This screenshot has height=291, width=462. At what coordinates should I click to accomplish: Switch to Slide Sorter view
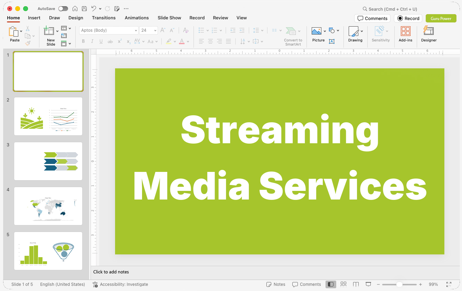pos(343,284)
